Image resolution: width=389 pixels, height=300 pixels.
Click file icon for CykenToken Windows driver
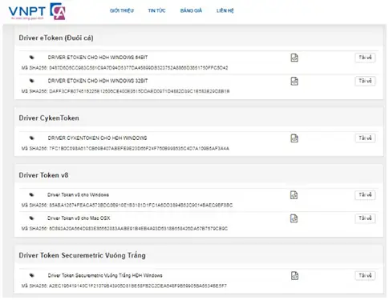(294, 138)
